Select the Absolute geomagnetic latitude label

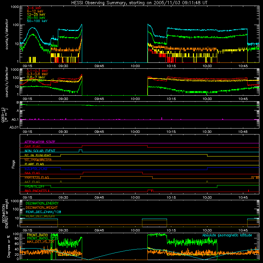227,235
